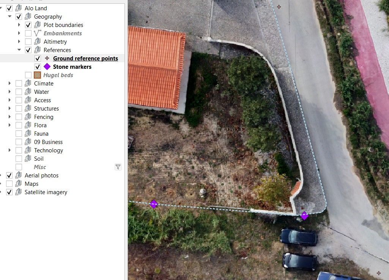Screen dimensions: 389x280
Task: Enable the Hugel beds layer checkbox
Action: pos(28,75)
